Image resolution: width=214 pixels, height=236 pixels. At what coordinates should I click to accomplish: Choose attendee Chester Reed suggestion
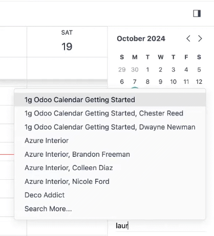point(110,113)
